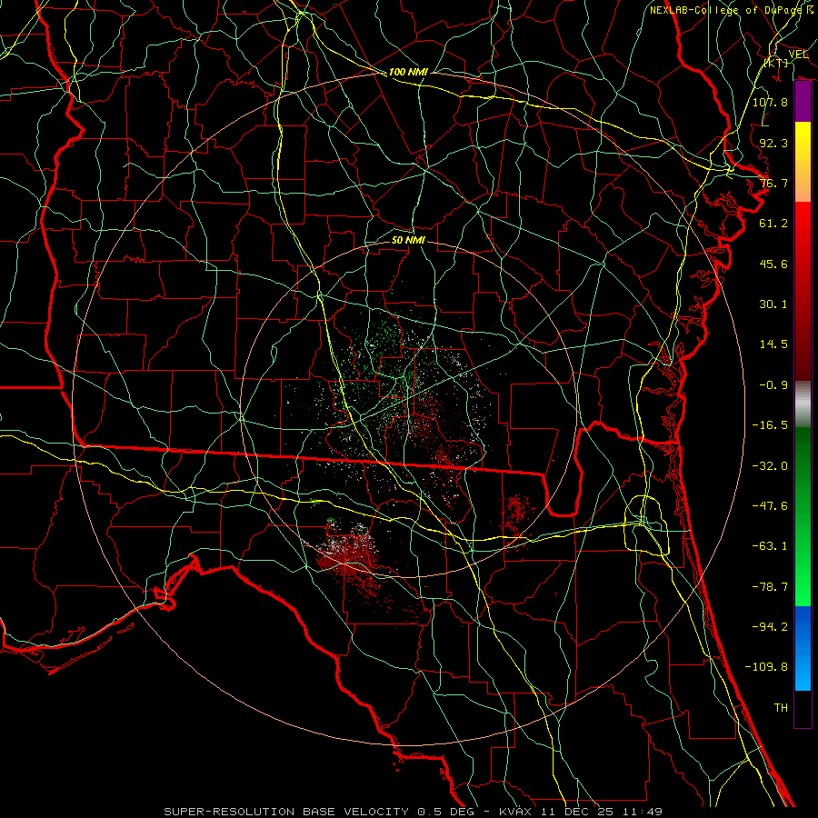Click the -0.9 velocity scale value
Image resolution: width=818 pixels, height=818 pixels.
(773, 385)
